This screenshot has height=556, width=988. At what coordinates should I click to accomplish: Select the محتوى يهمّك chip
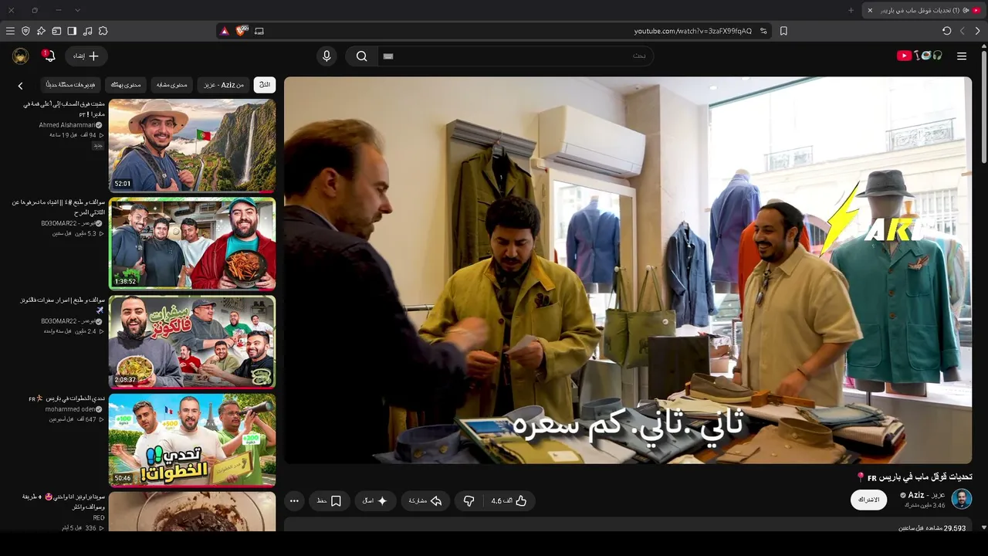click(x=126, y=85)
